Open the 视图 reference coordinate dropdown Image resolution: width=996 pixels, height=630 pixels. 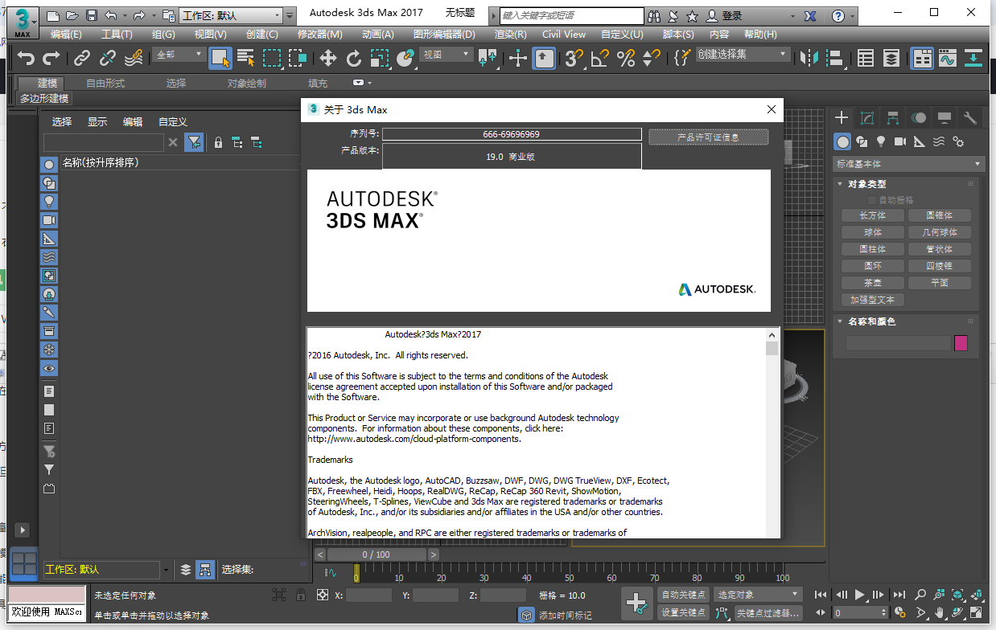447,55
